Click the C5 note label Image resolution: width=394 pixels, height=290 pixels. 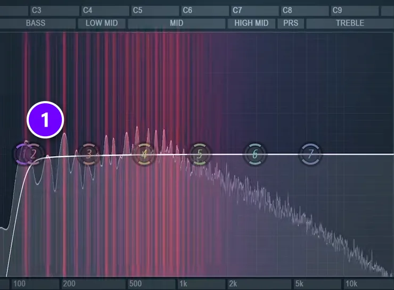tap(137, 11)
